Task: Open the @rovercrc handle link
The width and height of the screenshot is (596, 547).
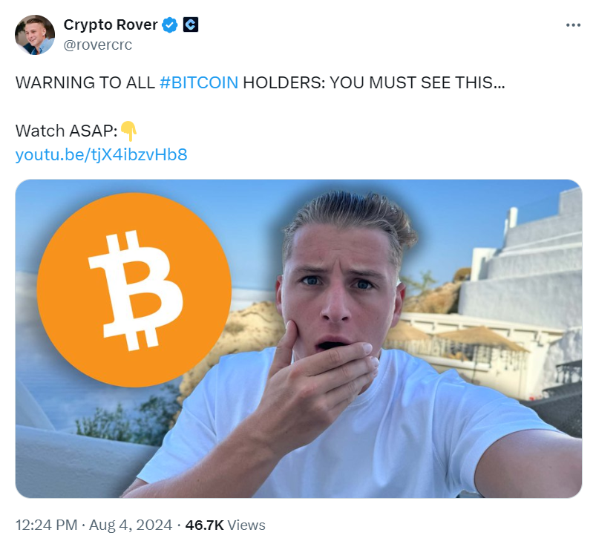Action: [x=98, y=45]
